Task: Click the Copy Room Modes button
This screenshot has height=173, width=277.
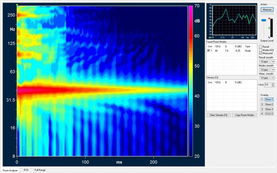Action: (x=245, y=115)
